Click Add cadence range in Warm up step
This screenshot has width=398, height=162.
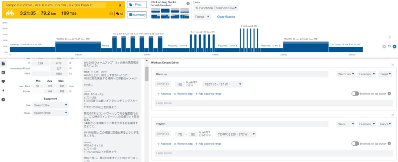pyautogui.click(x=208, y=94)
